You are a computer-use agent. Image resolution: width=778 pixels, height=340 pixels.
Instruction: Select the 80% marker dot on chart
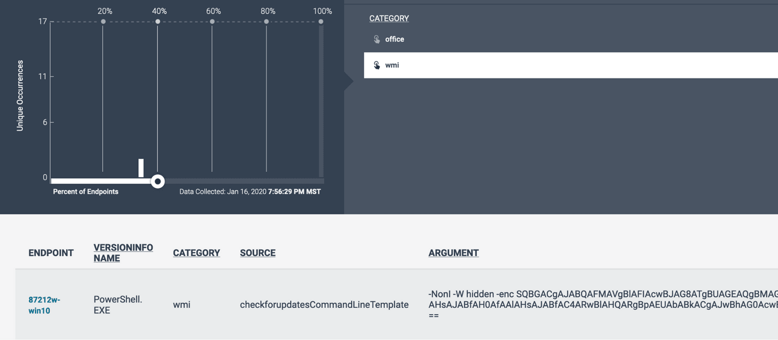266,22
